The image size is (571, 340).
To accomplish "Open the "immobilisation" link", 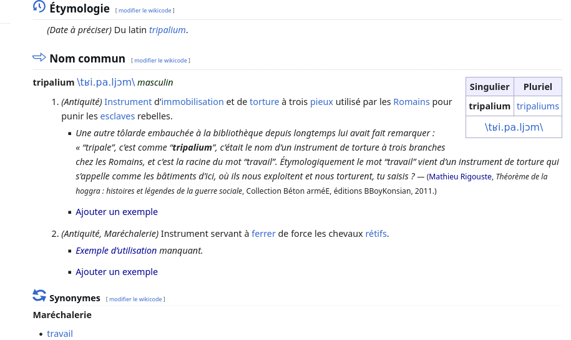I will pyautogui.click(x=192, y=102).
